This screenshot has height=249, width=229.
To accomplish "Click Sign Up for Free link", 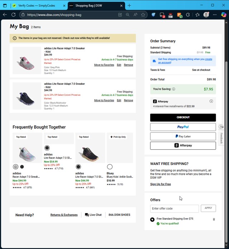I will coord(160,184).
